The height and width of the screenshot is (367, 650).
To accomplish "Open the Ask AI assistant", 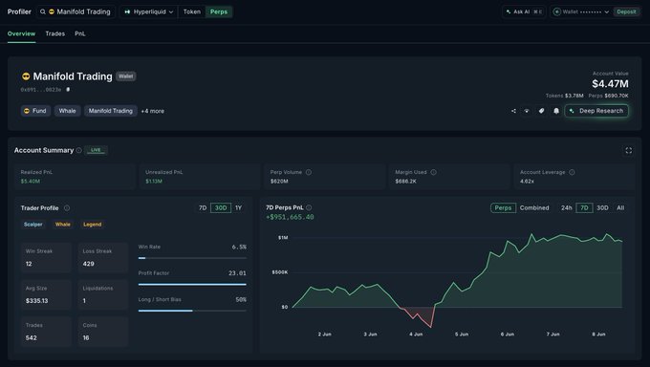I will 524,11.
